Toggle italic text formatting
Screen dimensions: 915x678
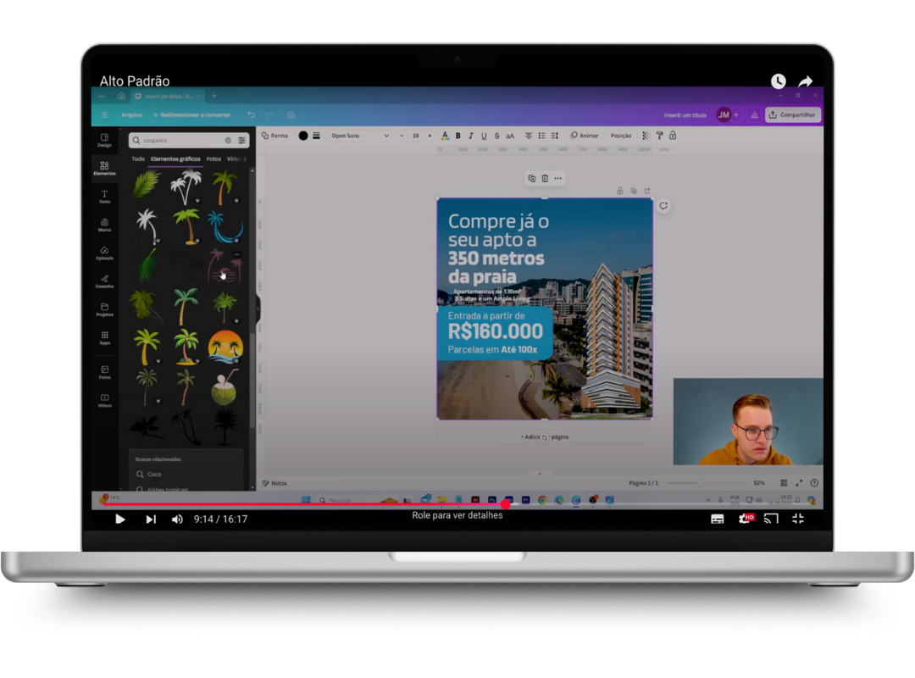point(471,136)
